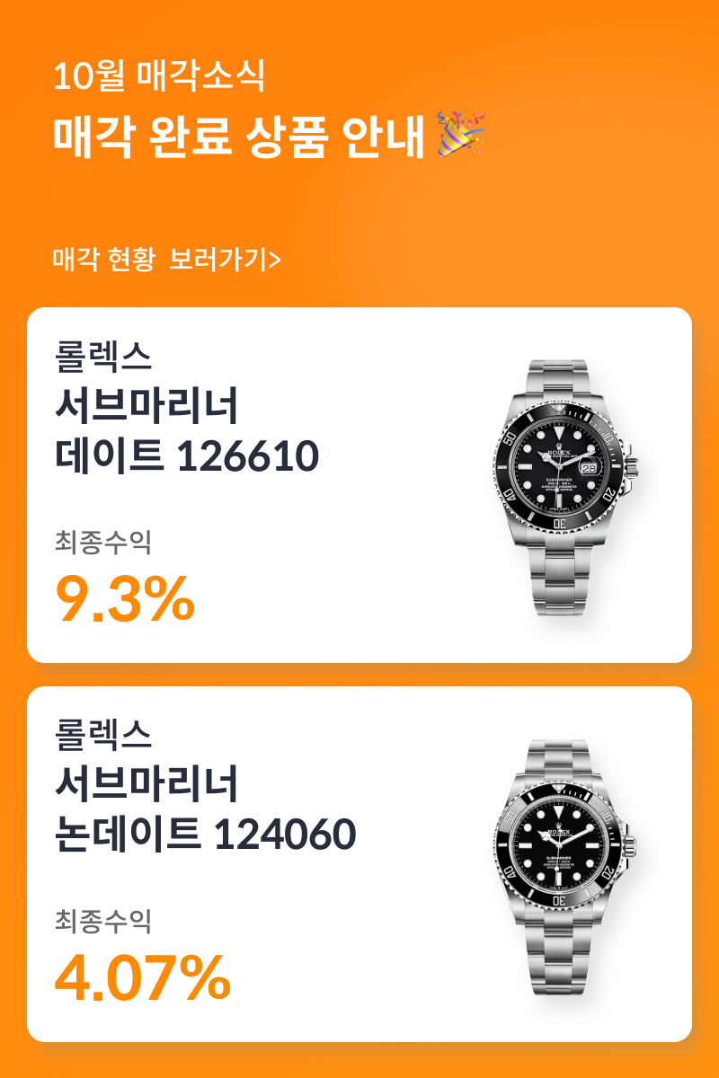Open the Submariner Date 126610 card
Image resolution: width=719 pixels, height=1078 pixels.
359,485
